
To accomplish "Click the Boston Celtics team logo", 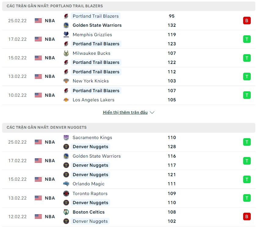I will pos(66,212).
